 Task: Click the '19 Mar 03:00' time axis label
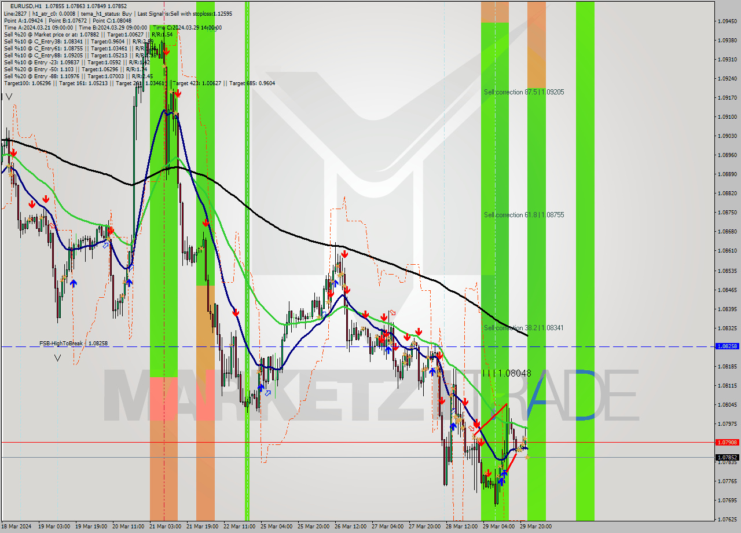pos(54,527)
